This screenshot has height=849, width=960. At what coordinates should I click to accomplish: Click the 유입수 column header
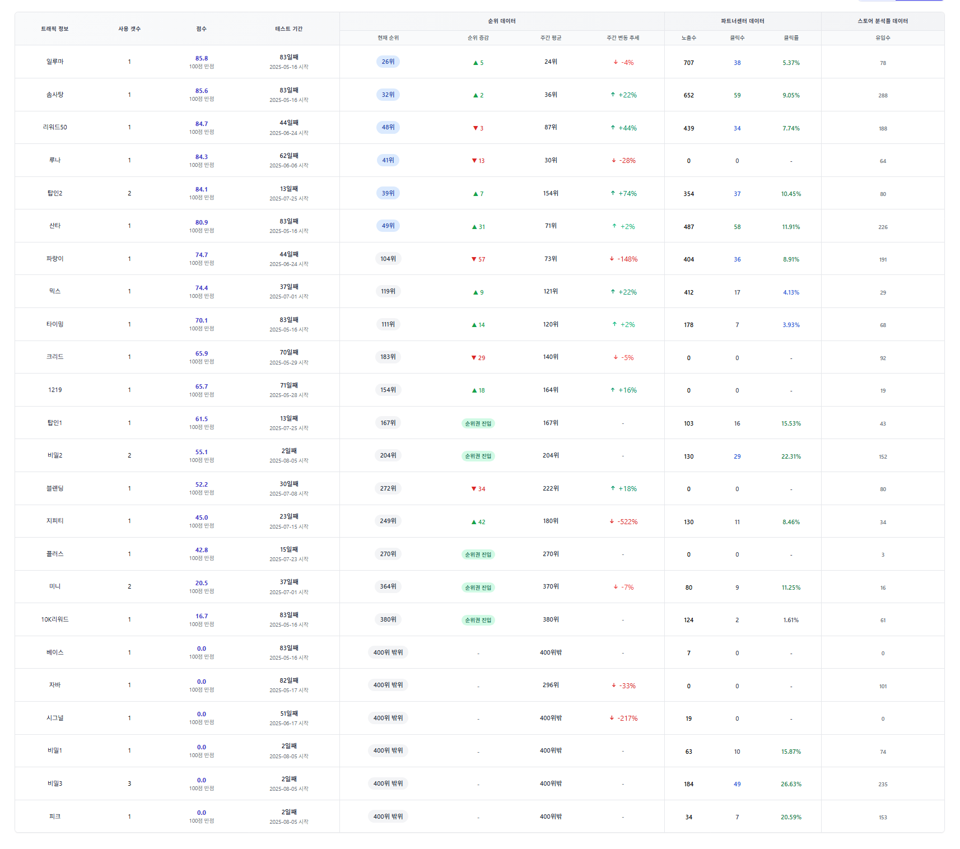pyautogui.click(x=883, y=38)
